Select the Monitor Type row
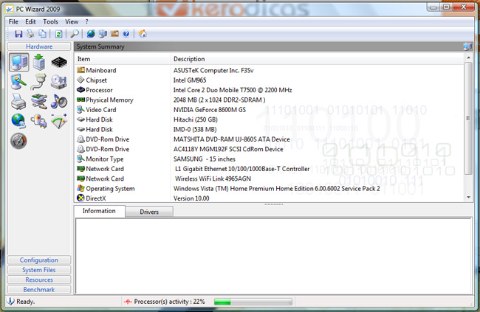This screenshot has width=480, height=312. 270,159
